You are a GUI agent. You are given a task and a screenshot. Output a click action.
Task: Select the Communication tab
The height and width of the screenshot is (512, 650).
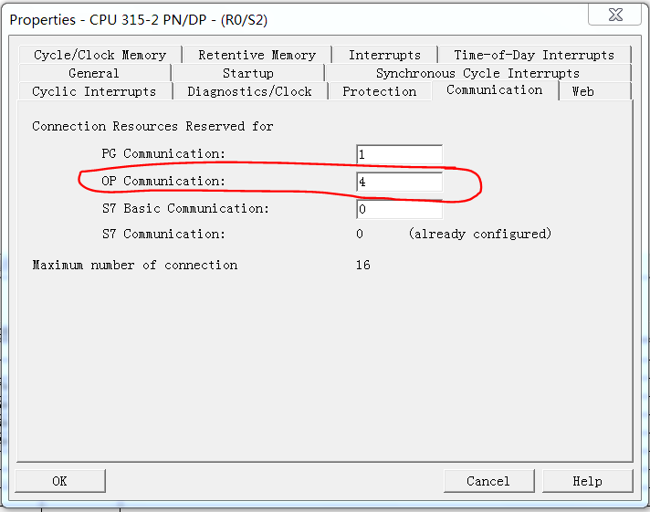coord(494,89)
